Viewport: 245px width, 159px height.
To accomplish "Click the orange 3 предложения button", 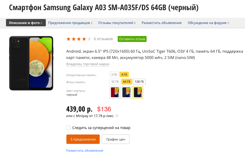I will pos(83,139).
